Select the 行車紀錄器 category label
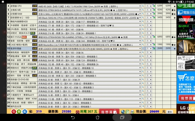 click(23, 87)
